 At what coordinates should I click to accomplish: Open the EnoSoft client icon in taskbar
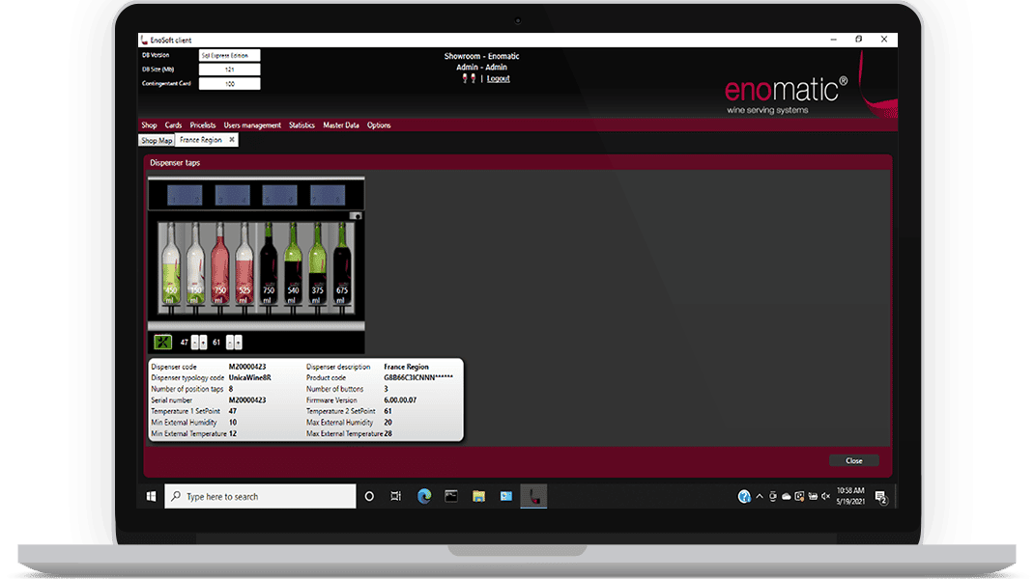tap(533, 496)
